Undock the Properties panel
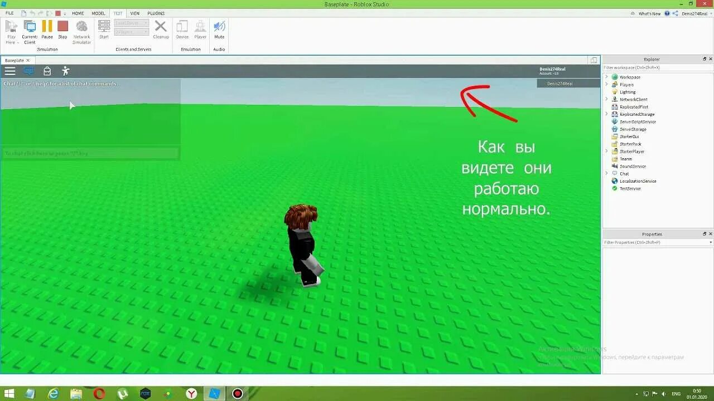The image size is (714, 401). pyautogui.click(x=704, y=234)
